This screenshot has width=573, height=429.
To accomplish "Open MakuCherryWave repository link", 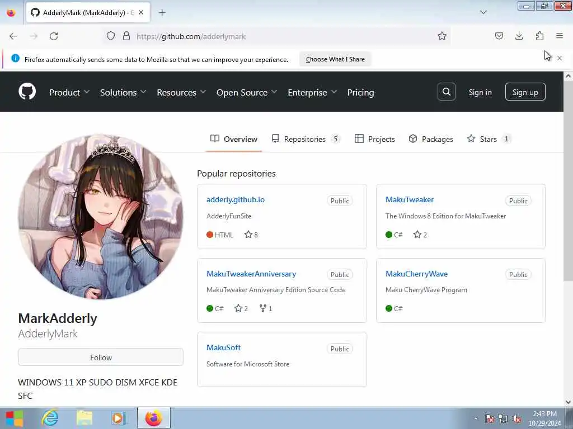I will (x=416, y=274).
